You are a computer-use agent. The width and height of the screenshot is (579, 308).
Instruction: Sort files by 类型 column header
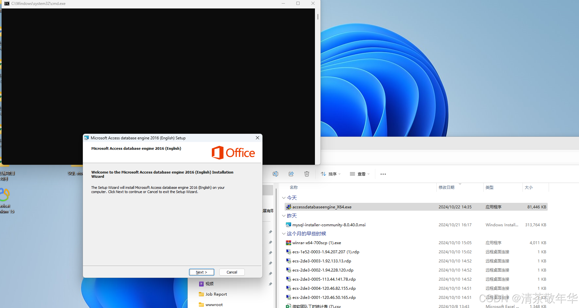coord(490,188)
